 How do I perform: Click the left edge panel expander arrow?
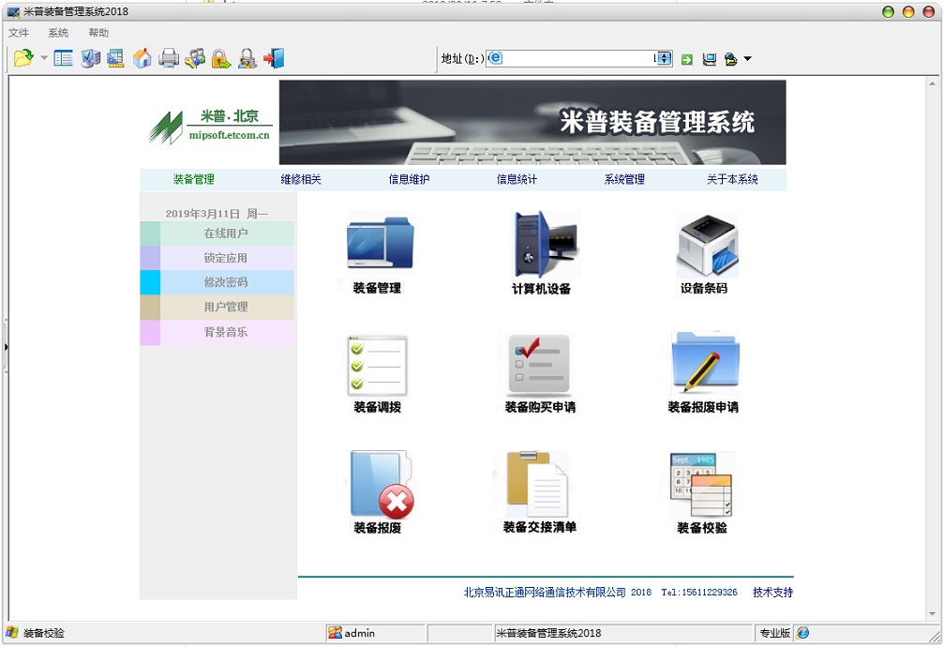coord(6,347)
